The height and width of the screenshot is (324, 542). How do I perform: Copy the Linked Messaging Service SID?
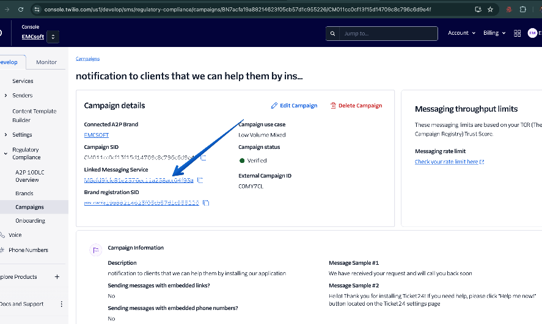[200, 180]
